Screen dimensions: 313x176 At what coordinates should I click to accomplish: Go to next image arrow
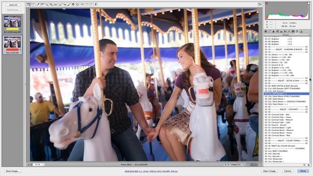pos(228,165)
